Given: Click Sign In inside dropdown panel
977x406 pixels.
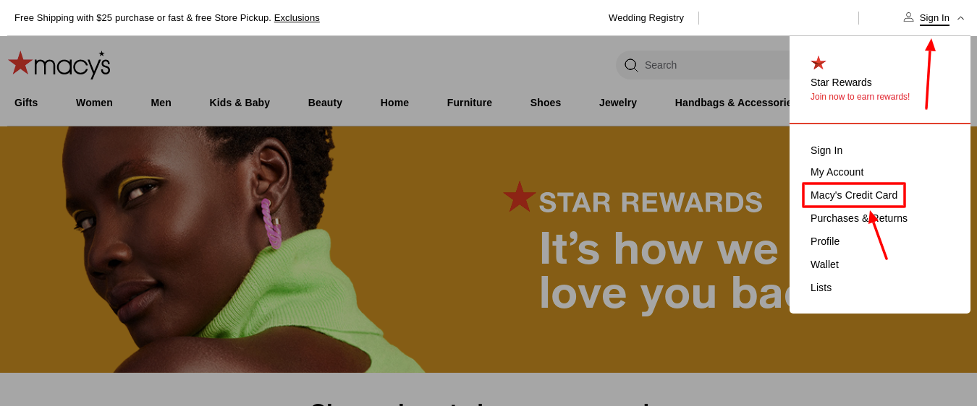Looking at the screenshot, I should [x=826, y=150].
